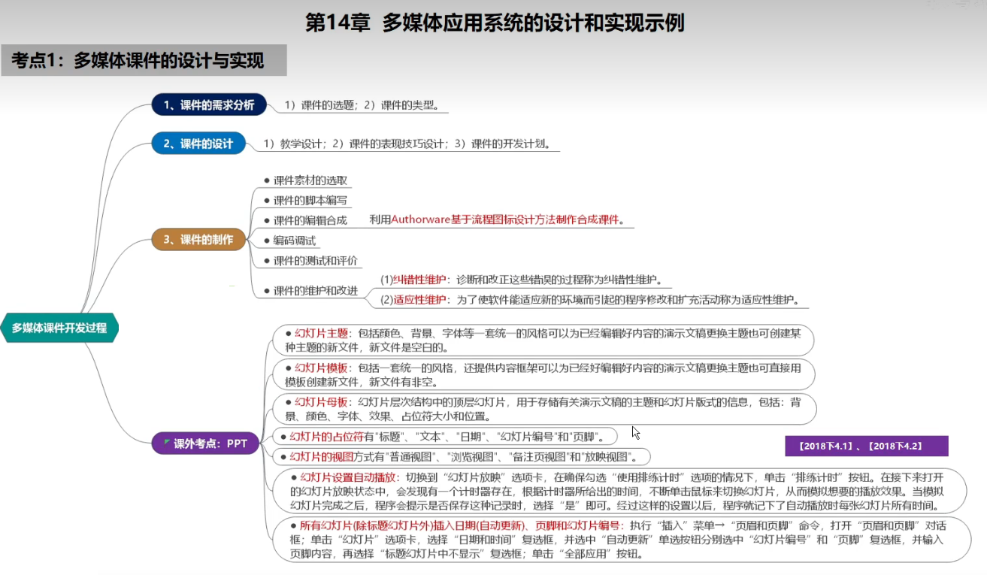Select the node 3、课件的制作
Viewport: 987px width, 575px height.
[x=198, y=240]
